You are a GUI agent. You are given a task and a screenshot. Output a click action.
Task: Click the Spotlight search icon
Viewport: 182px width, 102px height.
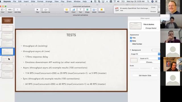pyautogui.click(x=148, y=1)
